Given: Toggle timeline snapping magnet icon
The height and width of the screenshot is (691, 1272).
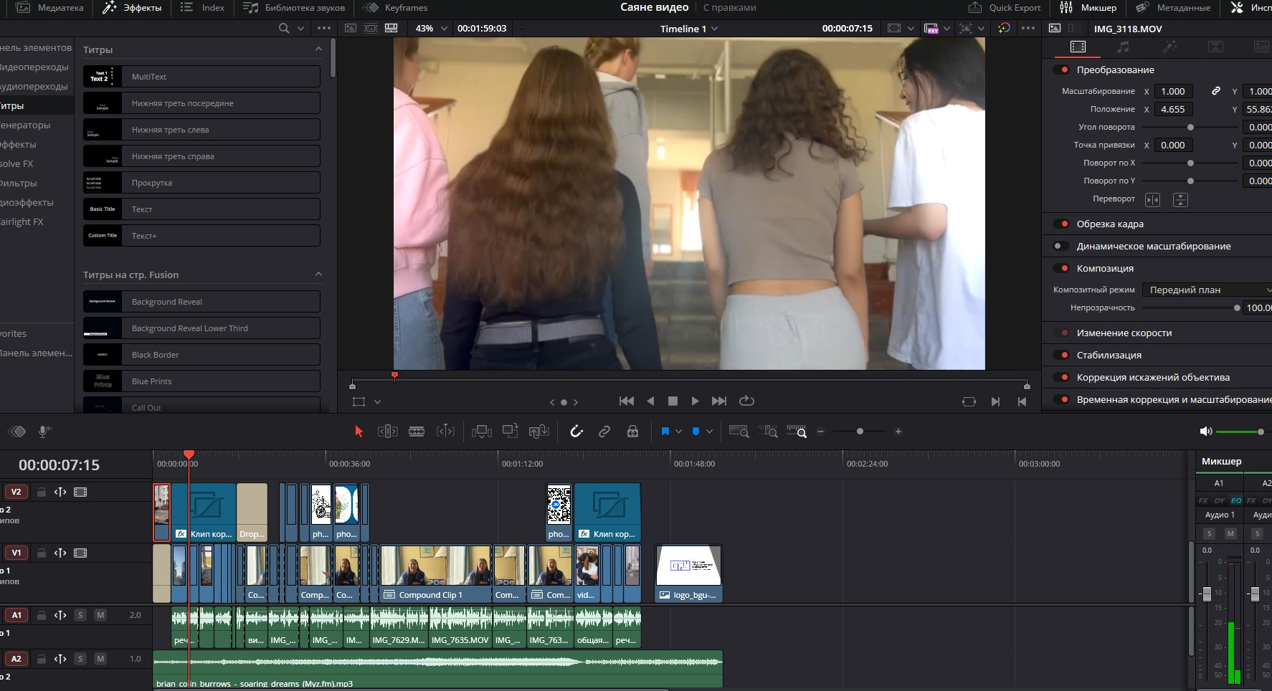Looking at the screenshot, I should tap(576, 432).
